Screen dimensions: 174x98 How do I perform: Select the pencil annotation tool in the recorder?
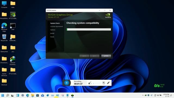pyautogui.click(x=108, y=83)
